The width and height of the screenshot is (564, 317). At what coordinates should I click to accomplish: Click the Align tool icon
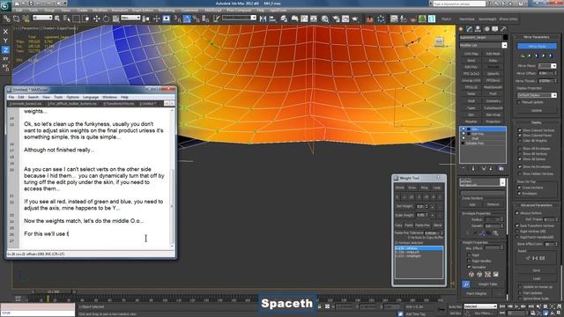[x=272, y=18]
